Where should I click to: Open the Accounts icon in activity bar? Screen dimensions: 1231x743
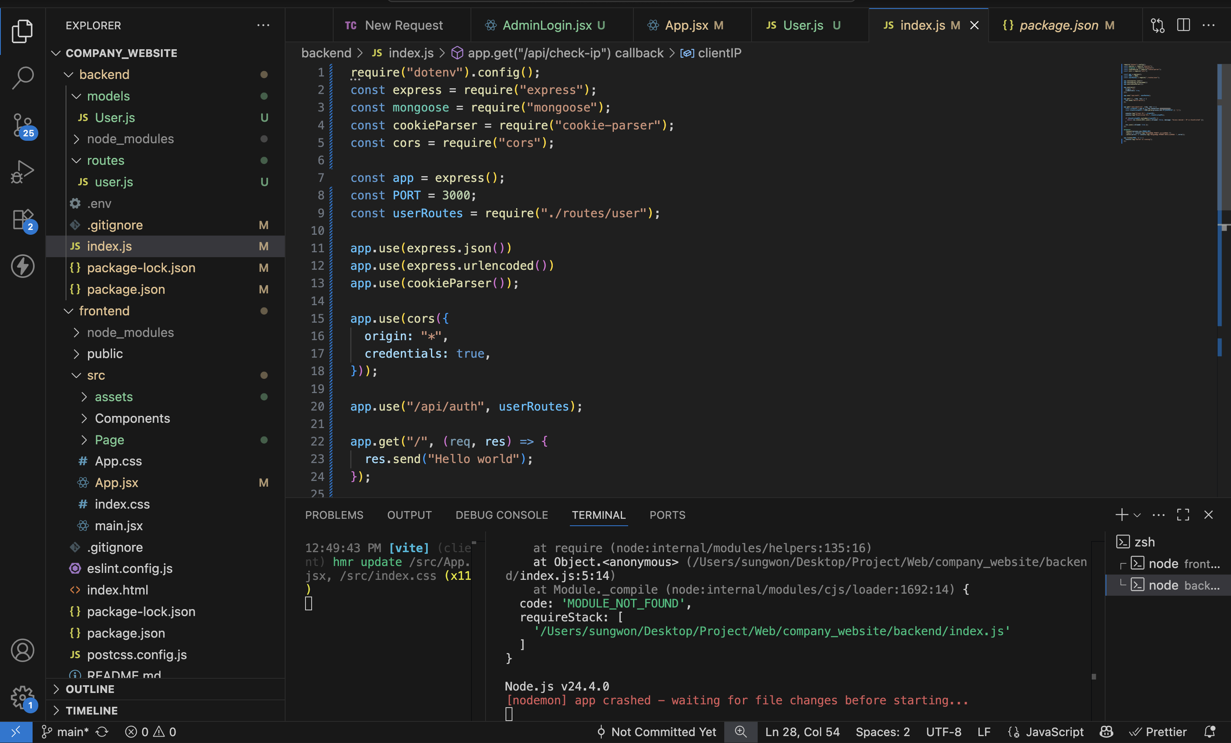tap(22, 650)
